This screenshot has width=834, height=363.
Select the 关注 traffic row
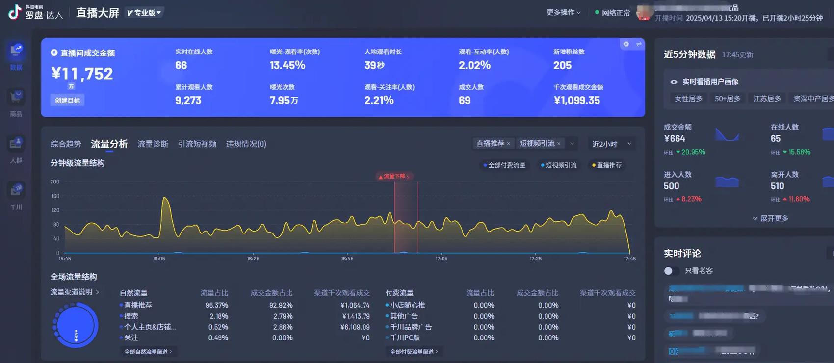pos(244,338)
